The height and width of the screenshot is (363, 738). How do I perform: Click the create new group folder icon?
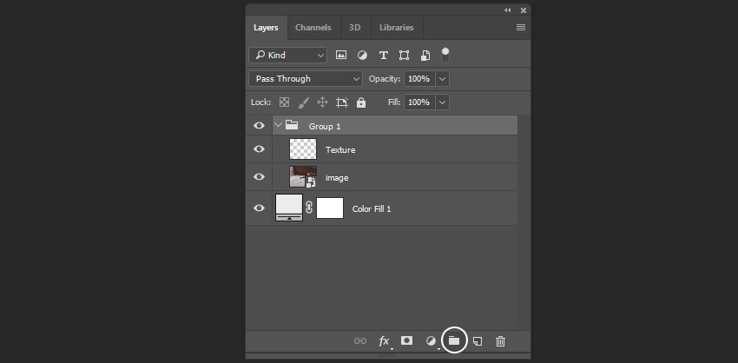point(453,341)
